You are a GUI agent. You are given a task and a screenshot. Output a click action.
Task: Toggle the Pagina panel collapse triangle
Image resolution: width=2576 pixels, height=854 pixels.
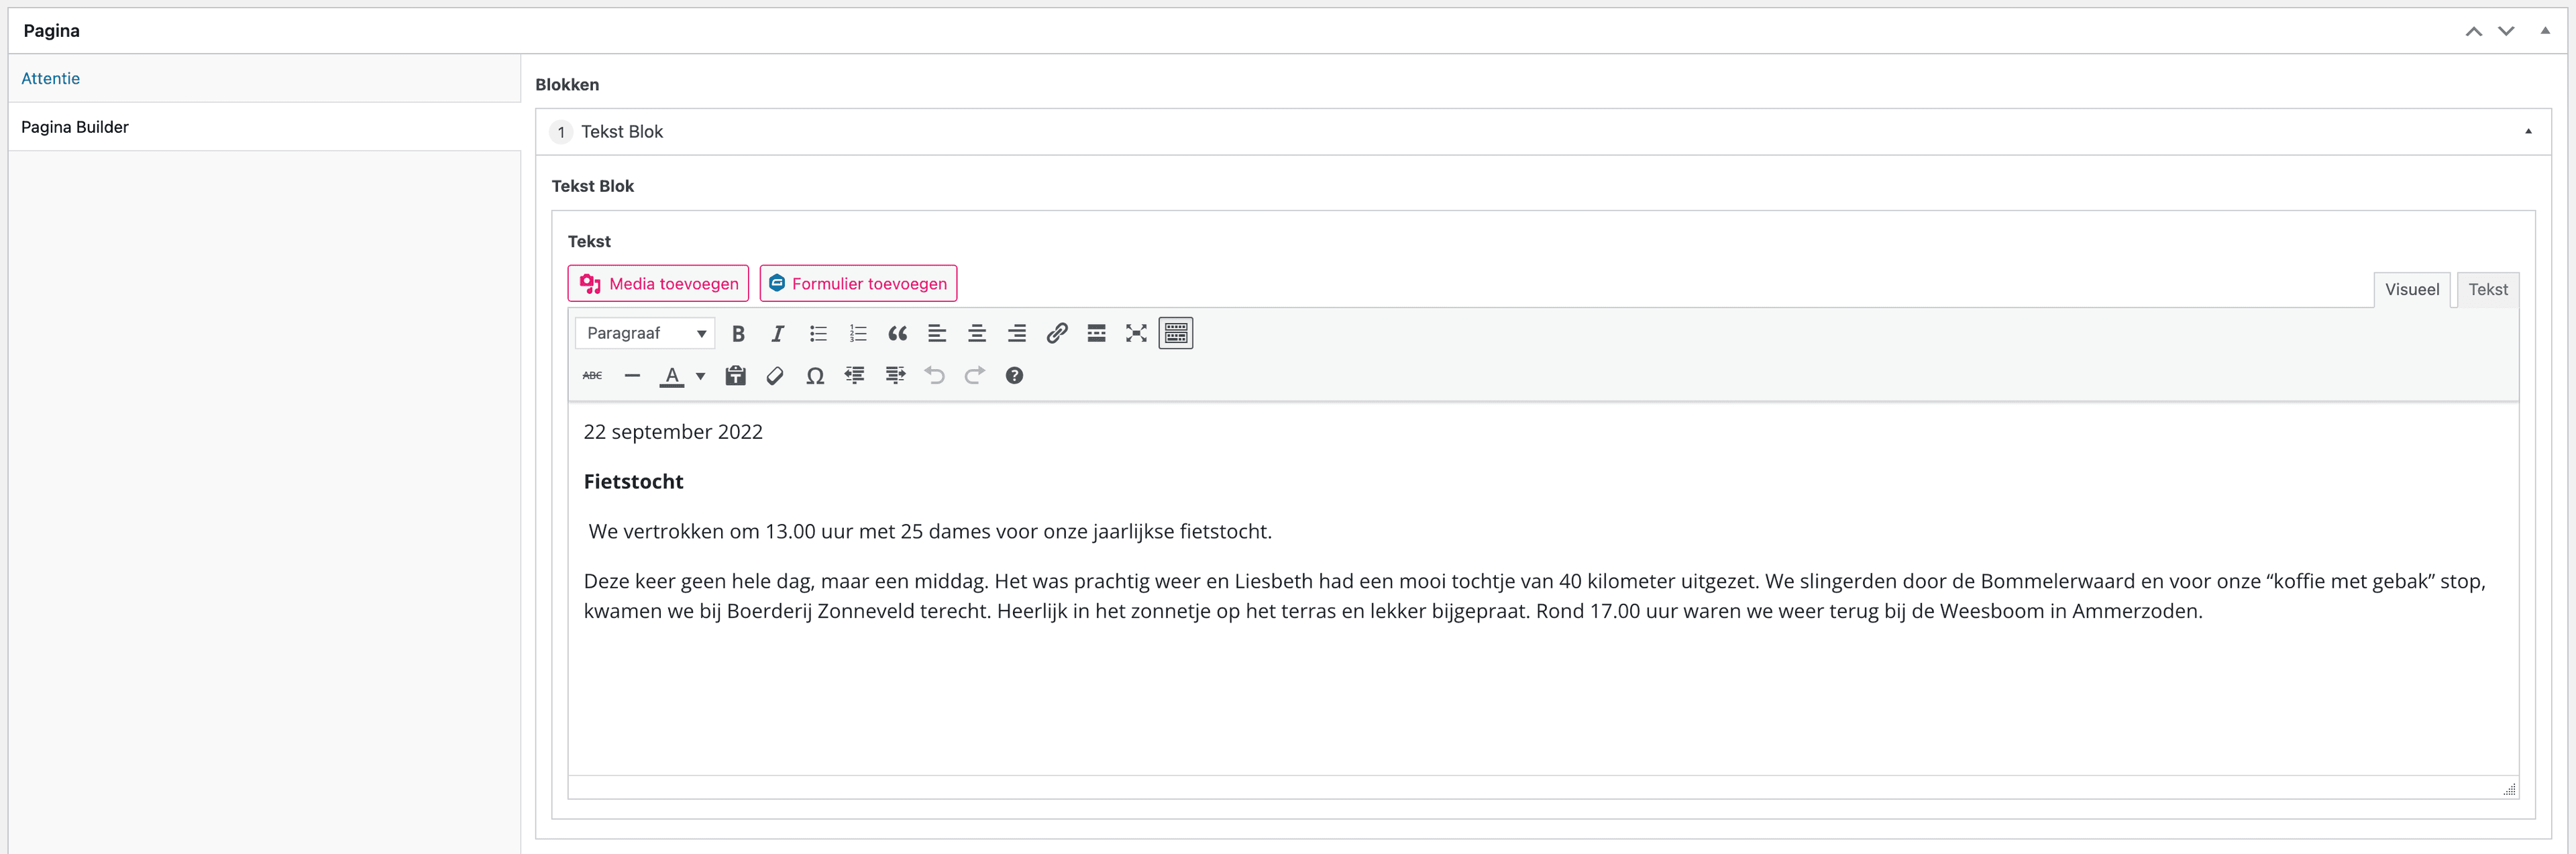tap(2545, 31)
